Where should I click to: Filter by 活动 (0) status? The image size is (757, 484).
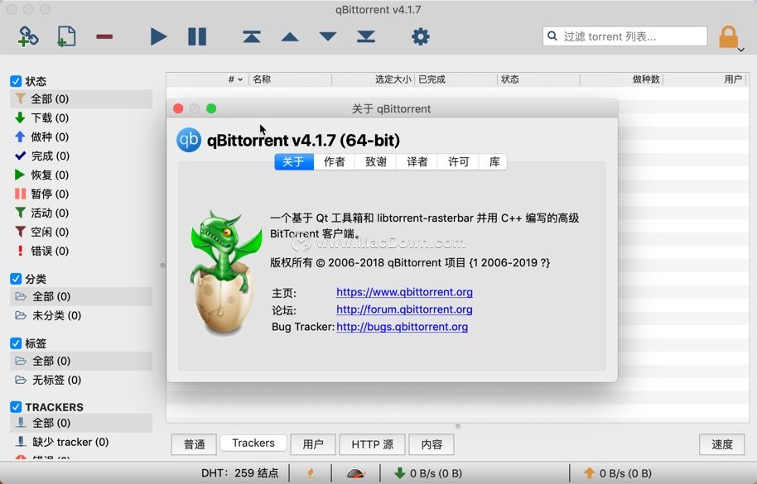click(x=81, y=213)
